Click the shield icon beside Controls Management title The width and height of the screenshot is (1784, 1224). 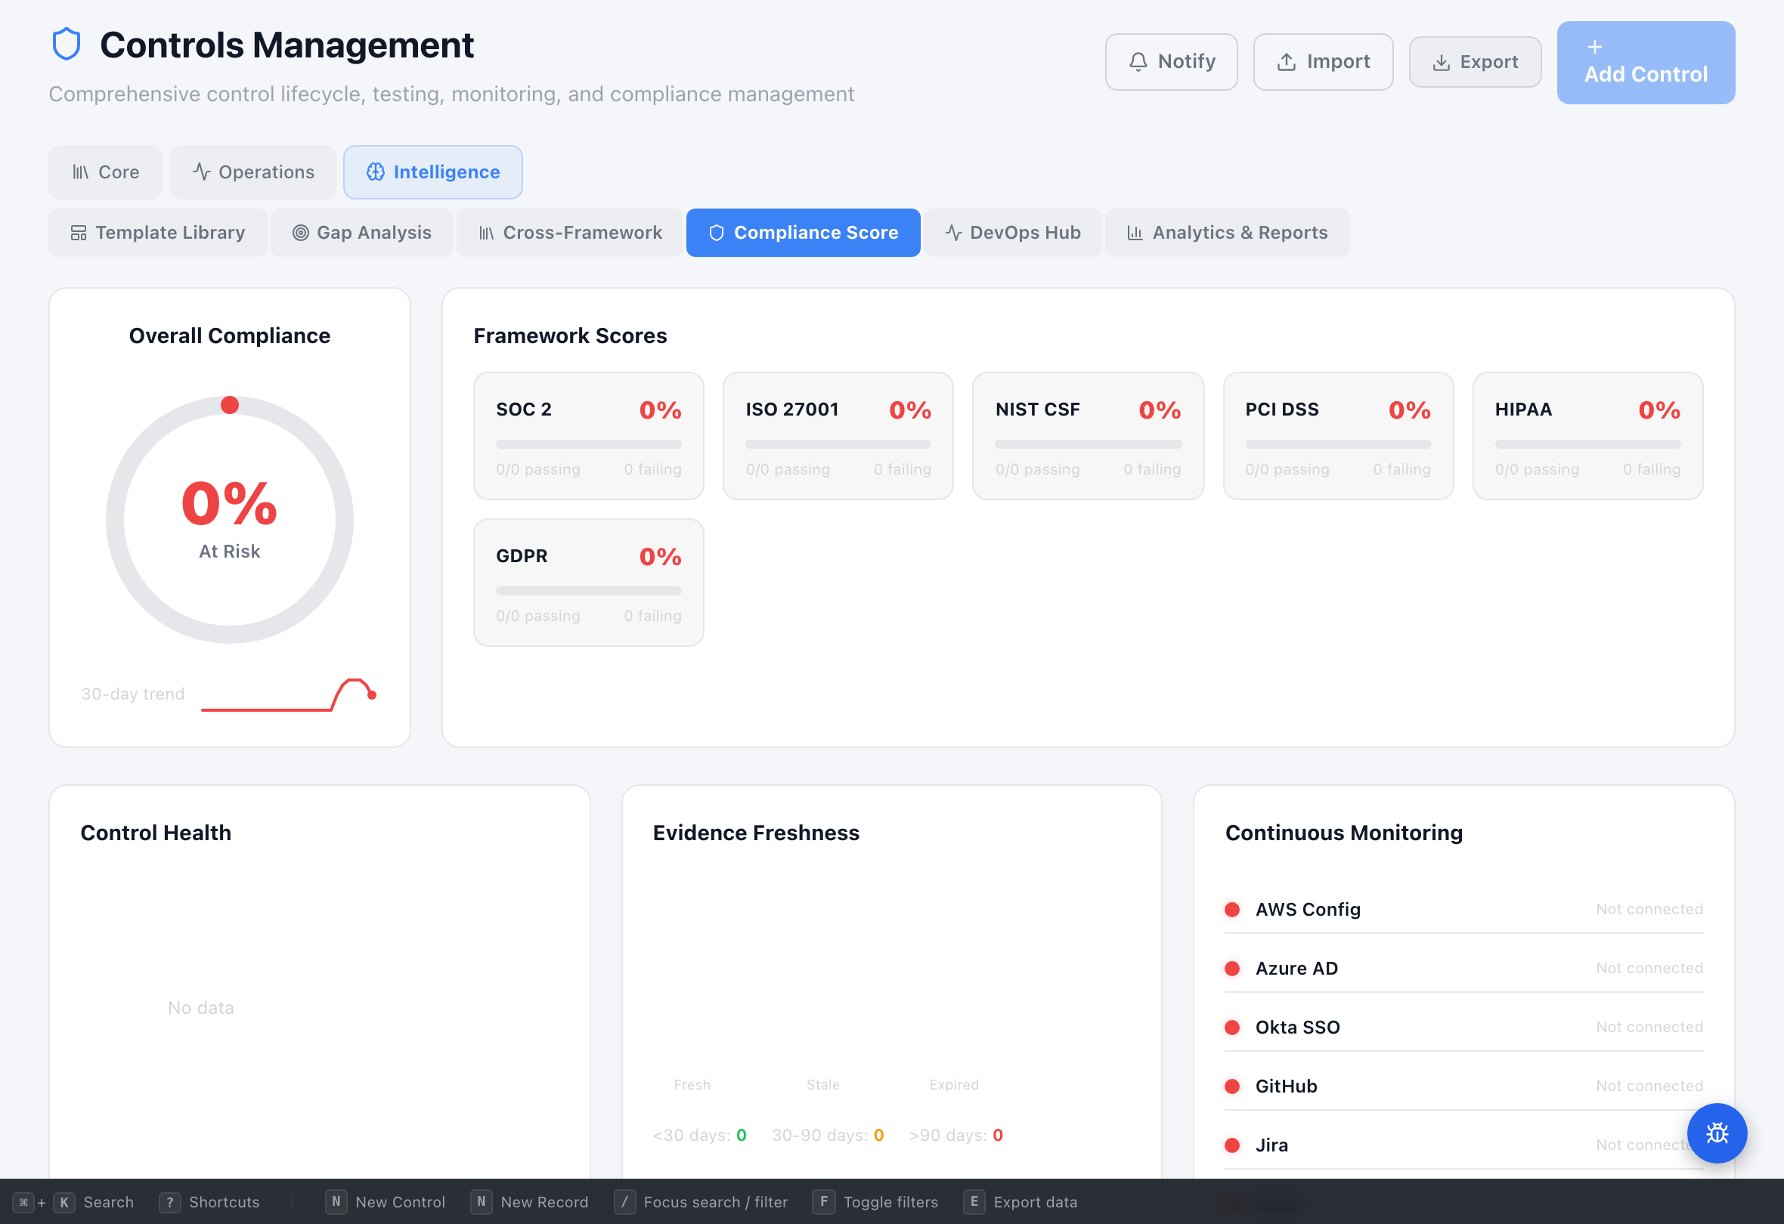pos(67,44)
